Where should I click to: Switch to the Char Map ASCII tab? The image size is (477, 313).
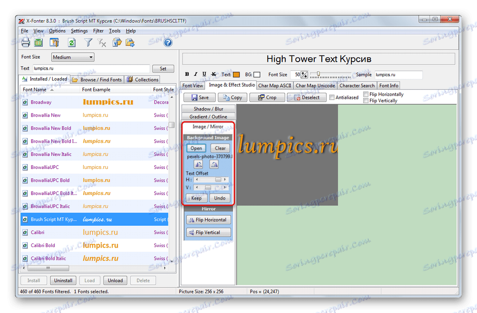pyautogui.click(x=275, y=86)
